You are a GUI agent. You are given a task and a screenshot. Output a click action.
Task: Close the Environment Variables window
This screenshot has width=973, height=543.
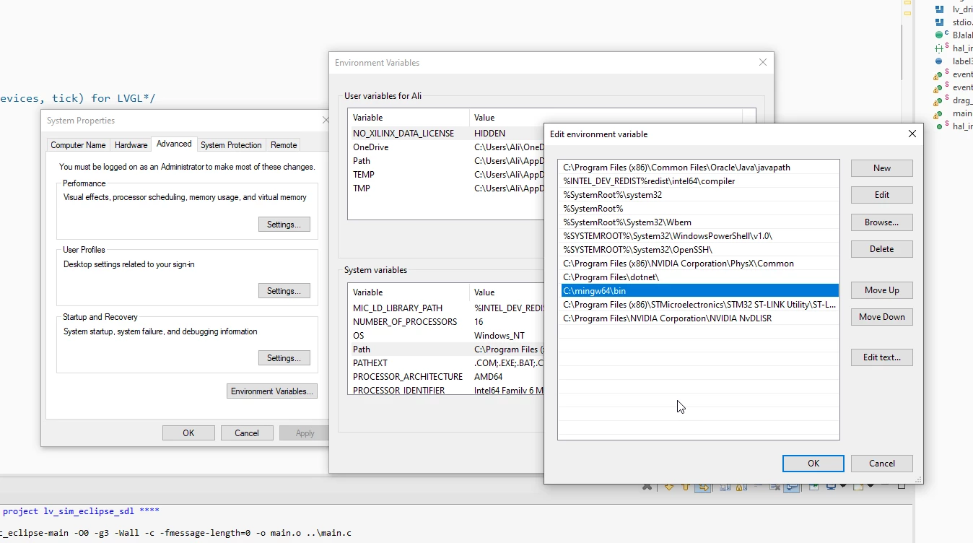tap(762, 63)
